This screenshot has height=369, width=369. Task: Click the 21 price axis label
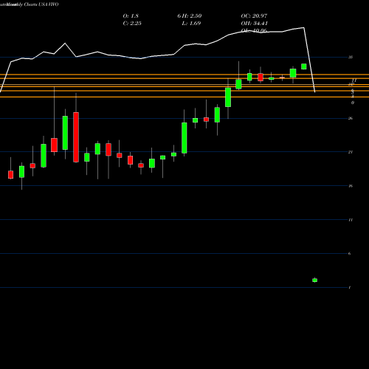tap(351, 152)
